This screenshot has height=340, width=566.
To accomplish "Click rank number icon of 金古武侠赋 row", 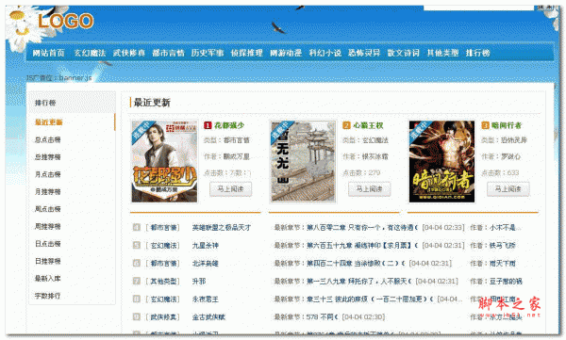I will tap(137, 316).
